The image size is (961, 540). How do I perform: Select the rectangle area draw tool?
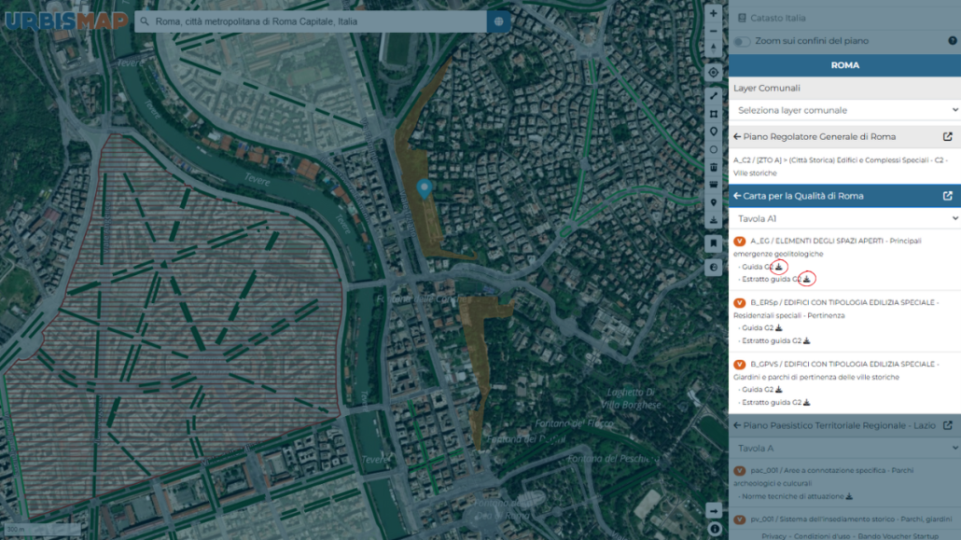click(x=714, y=114)
